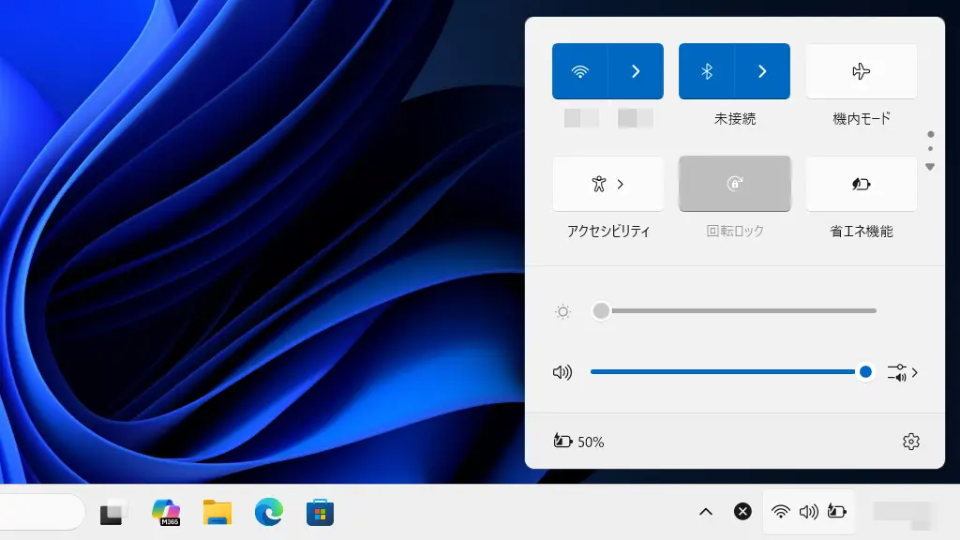Open File Explorer from the taskbar

click(x=217, y=512)
